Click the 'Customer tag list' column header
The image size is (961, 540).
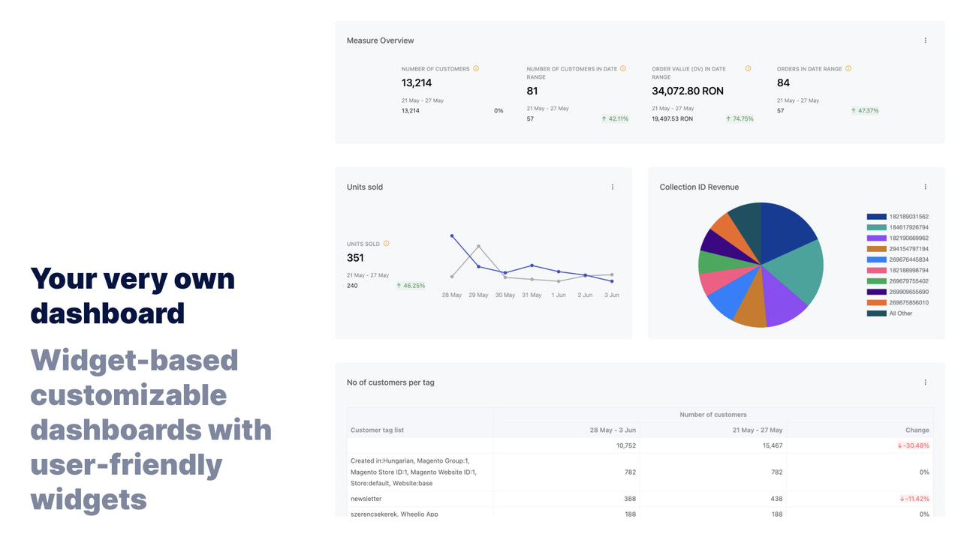point(377,430)
